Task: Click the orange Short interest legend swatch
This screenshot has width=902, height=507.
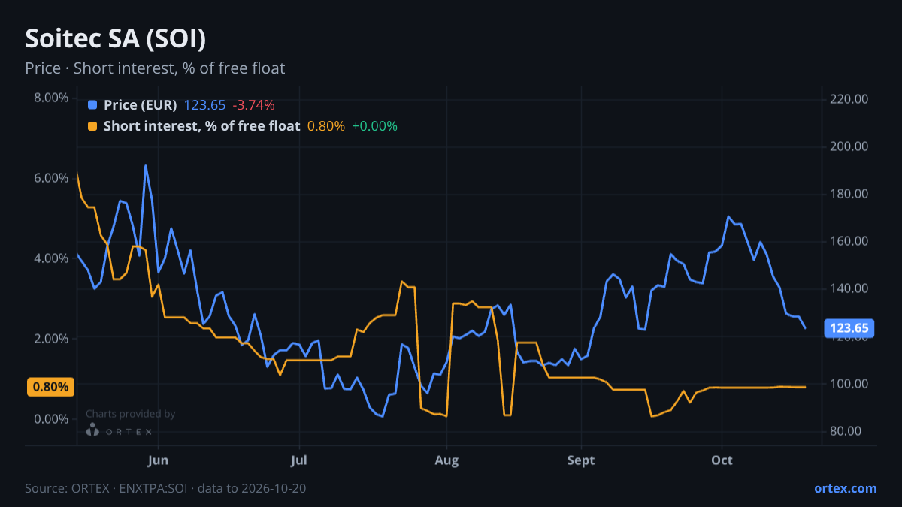Action: [92, 126]
